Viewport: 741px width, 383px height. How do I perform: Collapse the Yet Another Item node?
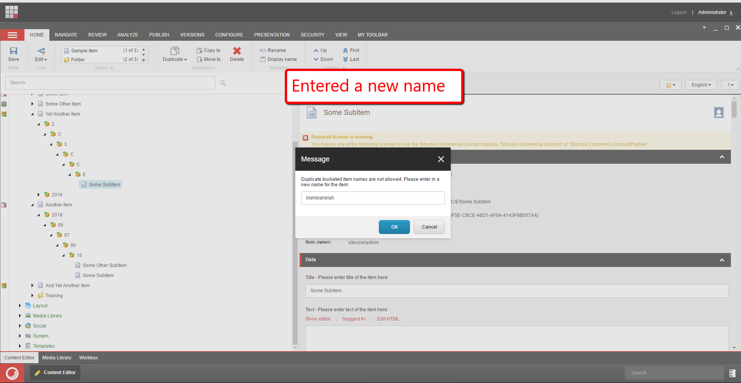(x=33, y=114)
